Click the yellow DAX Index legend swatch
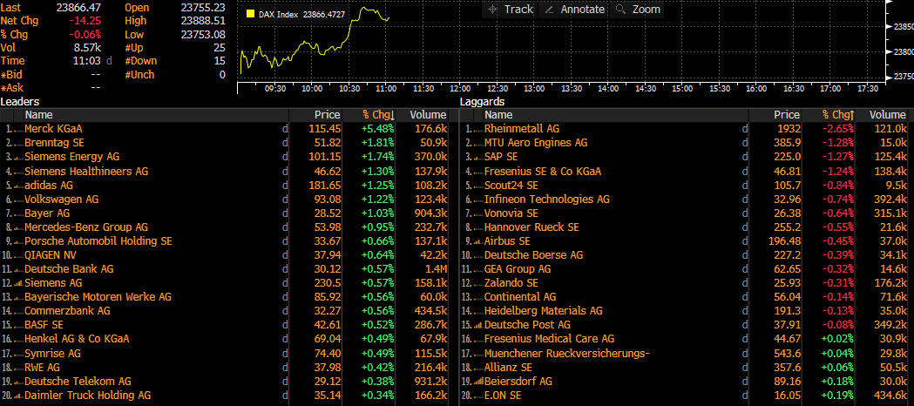Screen dimensions: 914x406 tap(251, 14)
